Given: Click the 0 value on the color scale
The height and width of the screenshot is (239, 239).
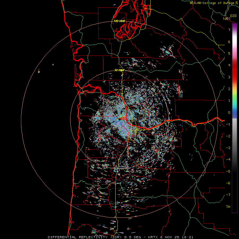Looking at the screenshot, I should tap(229, 112).
